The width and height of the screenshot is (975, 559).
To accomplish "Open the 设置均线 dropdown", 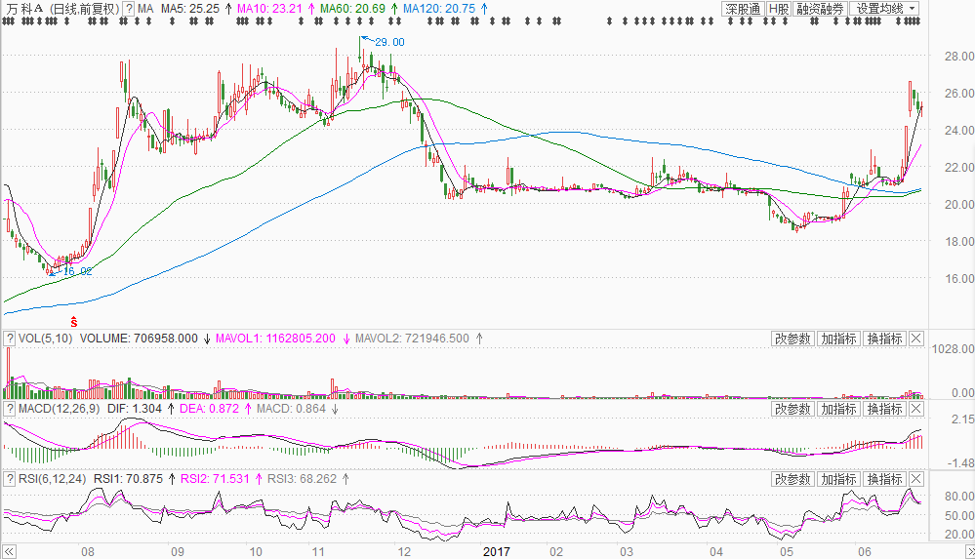I will (885, 9).
